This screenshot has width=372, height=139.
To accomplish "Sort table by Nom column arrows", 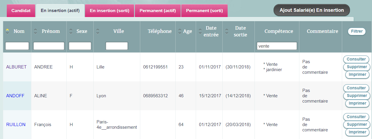I will pos(8,31).
